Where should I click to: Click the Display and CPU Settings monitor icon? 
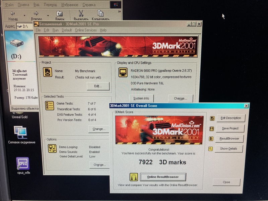(x=123, y=72)
